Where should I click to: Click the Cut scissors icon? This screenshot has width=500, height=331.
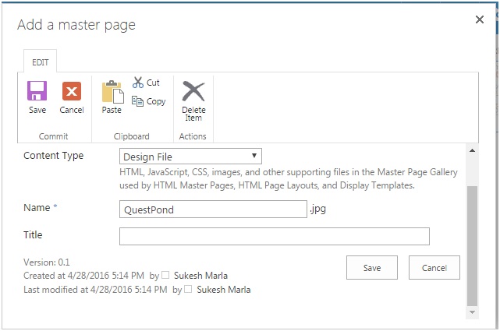click(x=138, y=83)
